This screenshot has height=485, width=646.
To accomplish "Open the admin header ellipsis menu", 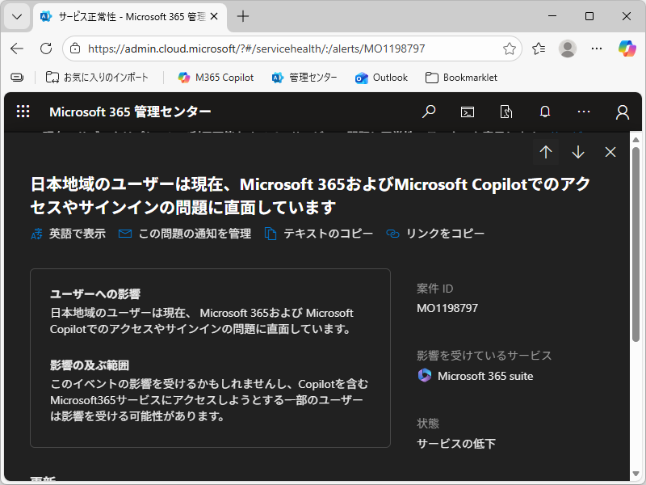I will (x=584, y=112).
